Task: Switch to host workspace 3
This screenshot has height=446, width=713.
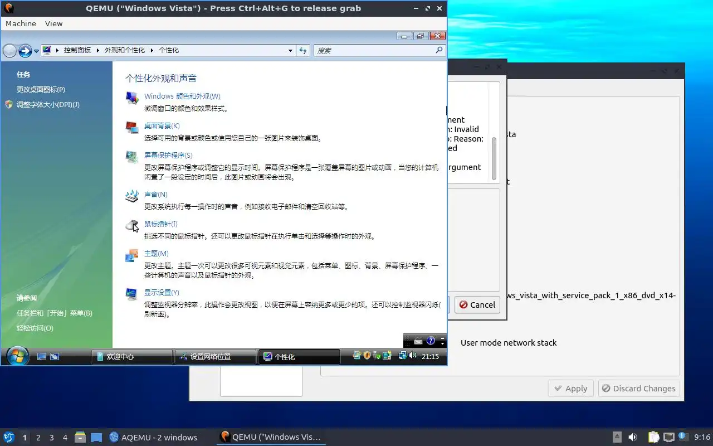Action: pyautogui.click(x=51, y=438)
